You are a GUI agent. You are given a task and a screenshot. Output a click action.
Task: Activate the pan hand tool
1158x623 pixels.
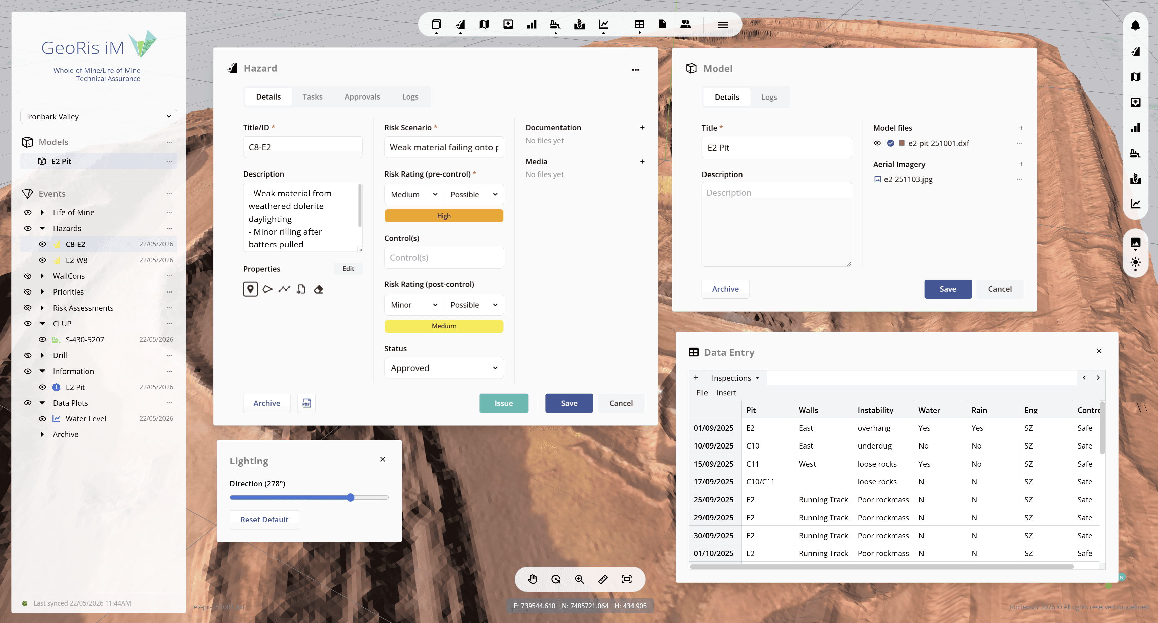tap(532, 579)
